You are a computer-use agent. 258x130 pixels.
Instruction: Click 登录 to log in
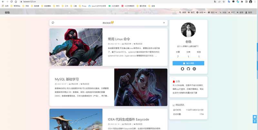pos(249,13)
